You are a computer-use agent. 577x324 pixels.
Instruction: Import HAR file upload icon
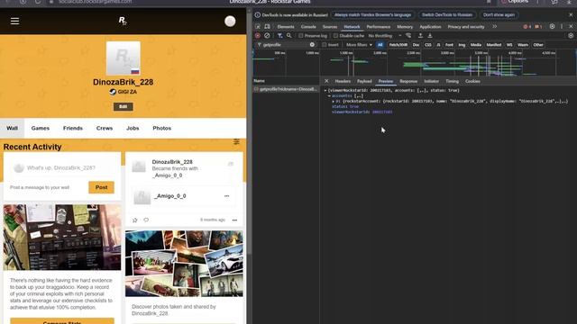pos(420,36)
